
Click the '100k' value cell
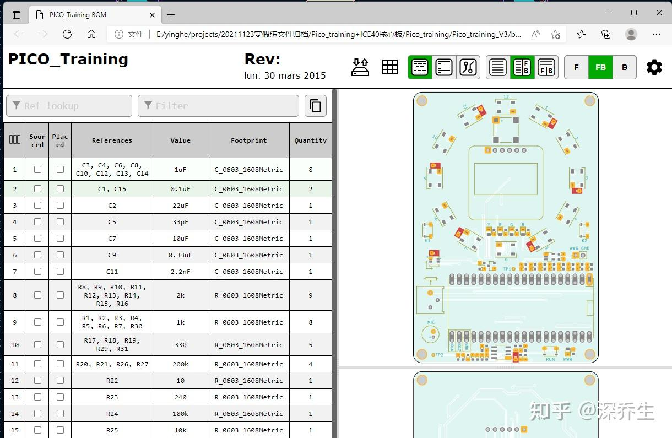tap(180, 413)
